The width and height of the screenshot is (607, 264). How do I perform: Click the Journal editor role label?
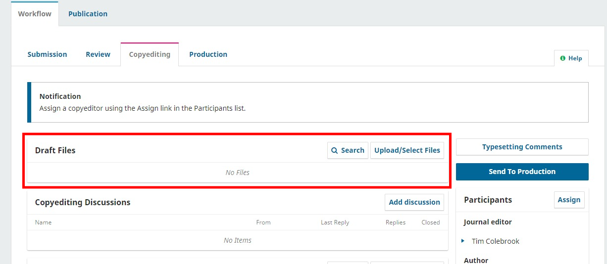(x=488, y=222)
